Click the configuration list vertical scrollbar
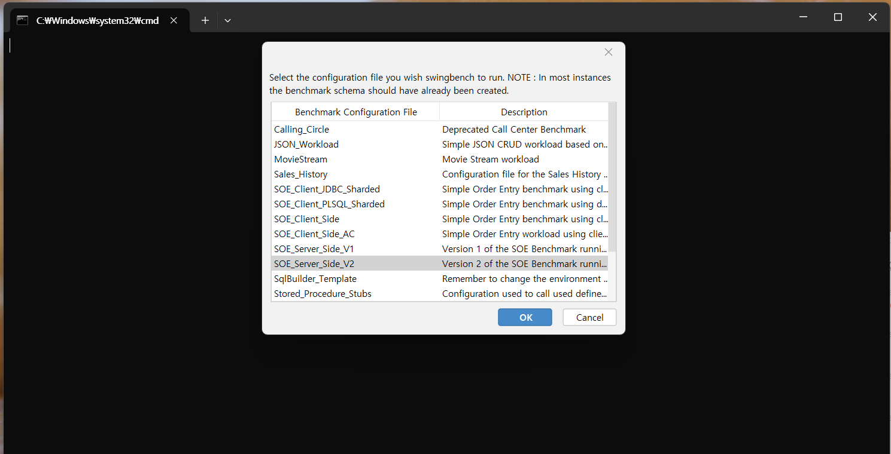 point(612,177)
